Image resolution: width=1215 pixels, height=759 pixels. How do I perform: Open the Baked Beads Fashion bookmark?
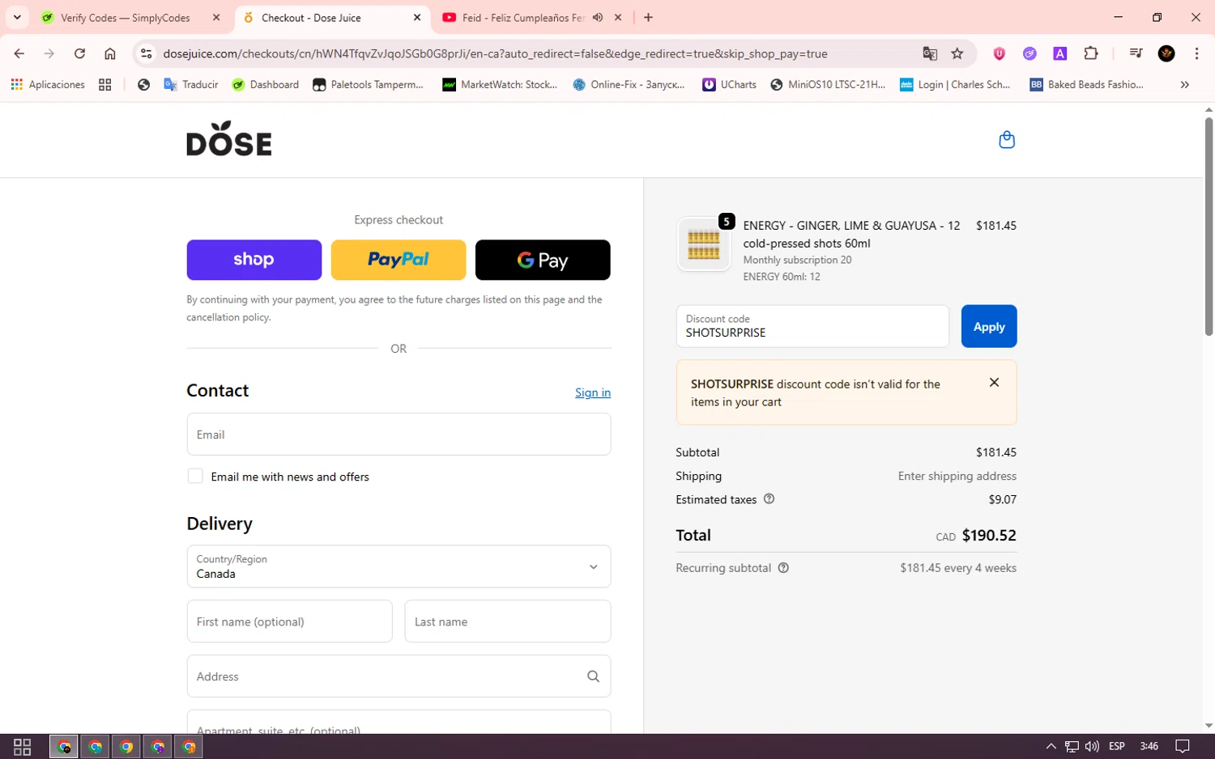tap(1086, 84)
